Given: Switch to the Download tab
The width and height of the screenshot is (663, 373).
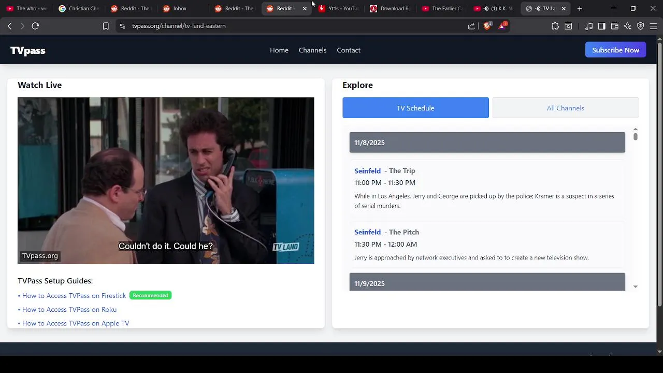Looking at the screenshot, I should [x=390, y=8].
